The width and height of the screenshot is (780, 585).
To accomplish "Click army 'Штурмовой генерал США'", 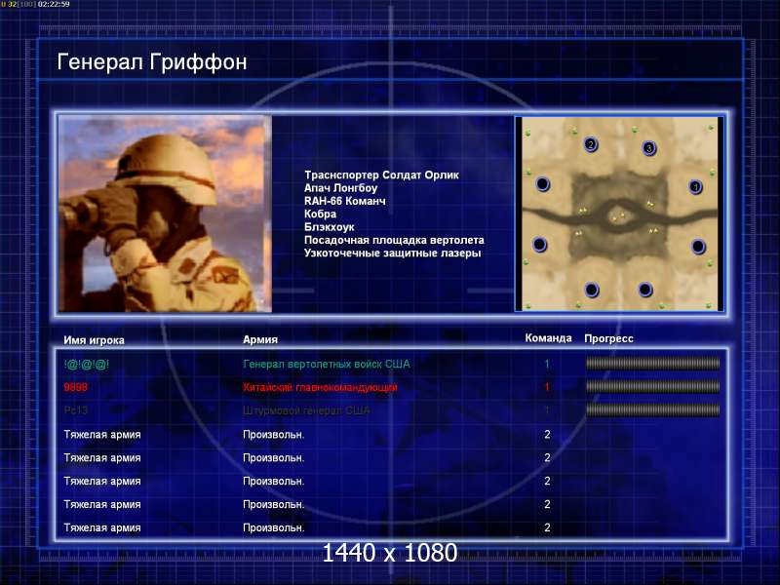I will click(306, 410).
